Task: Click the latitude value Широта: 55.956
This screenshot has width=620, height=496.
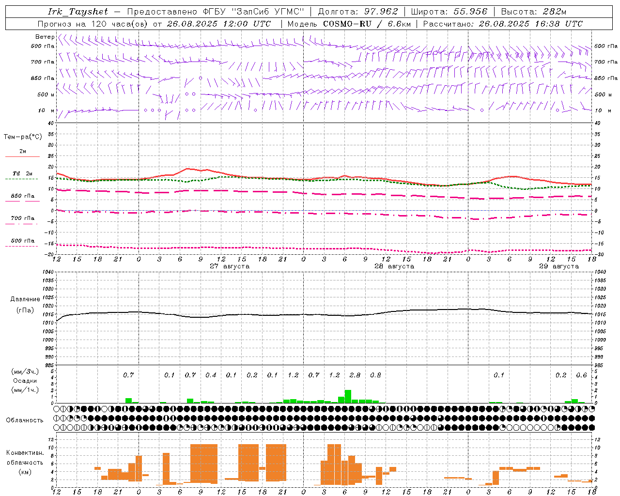Action: pyautogui.click(x=449, y=12)
